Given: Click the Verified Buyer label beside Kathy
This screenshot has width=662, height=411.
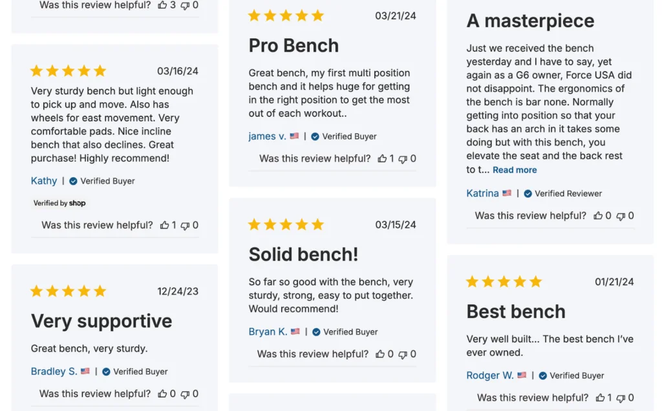Looking at the screenshot, I should pyautogui.click(x=108, y=181).
